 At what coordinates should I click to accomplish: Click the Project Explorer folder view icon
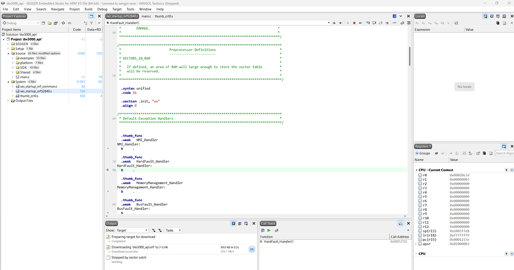point(49,23)
